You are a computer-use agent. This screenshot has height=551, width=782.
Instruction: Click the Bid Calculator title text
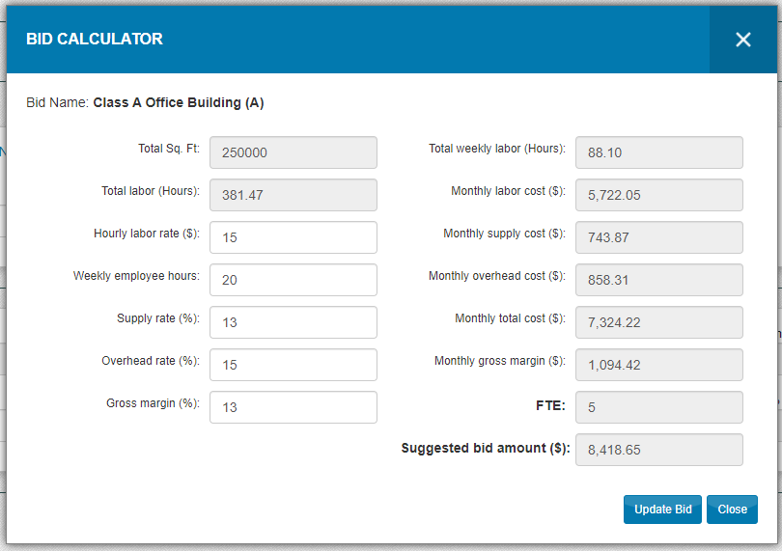tap(95, 40)
